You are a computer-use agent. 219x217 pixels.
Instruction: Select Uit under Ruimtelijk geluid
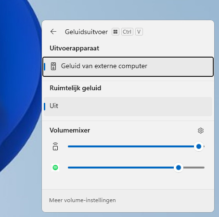pyautogui.click(x=128, y=107)
